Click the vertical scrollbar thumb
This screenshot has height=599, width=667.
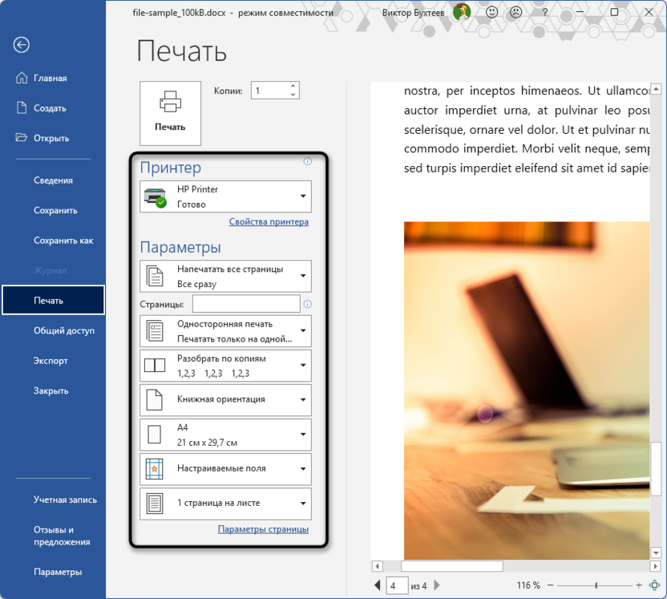(x=656, y=469)
